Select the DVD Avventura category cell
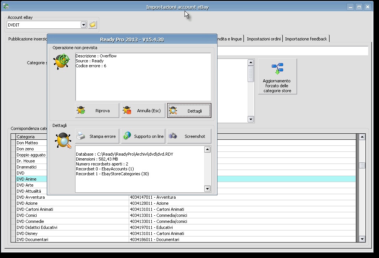379x258 pixels. click(x=72, y=197)
